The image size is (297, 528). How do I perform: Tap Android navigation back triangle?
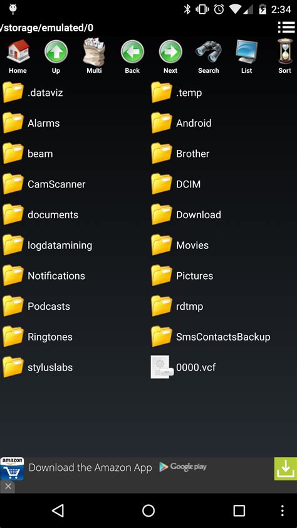pos(58,511)
